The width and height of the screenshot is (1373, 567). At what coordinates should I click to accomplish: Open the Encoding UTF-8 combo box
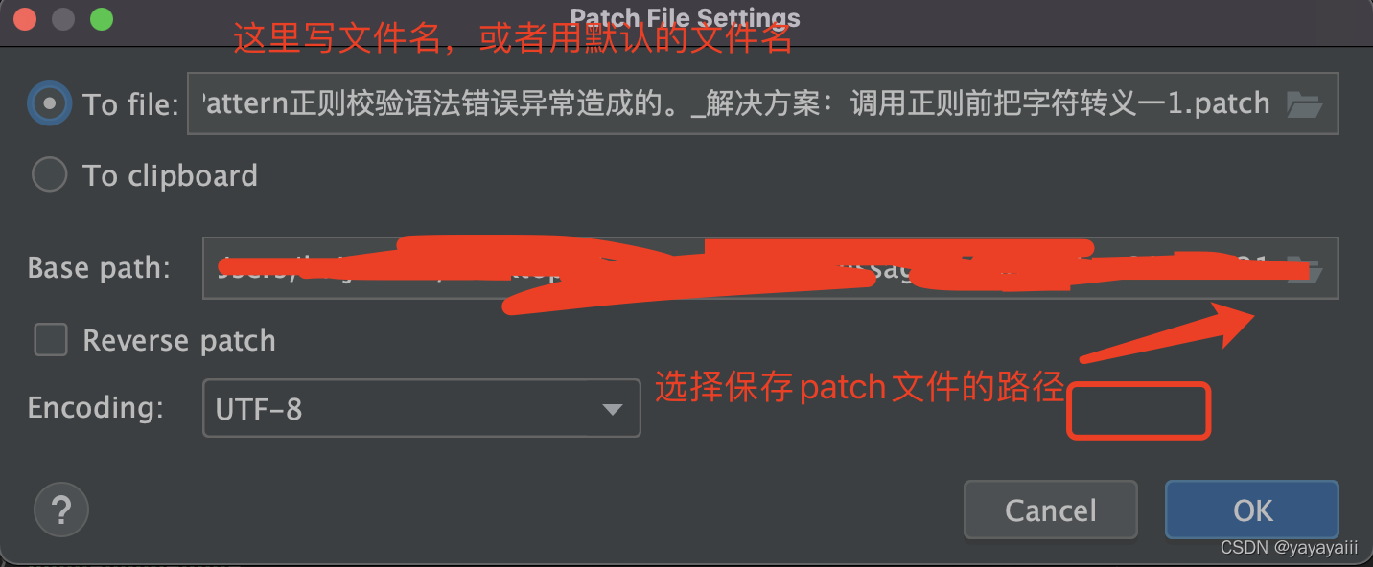tap(422, 409)
